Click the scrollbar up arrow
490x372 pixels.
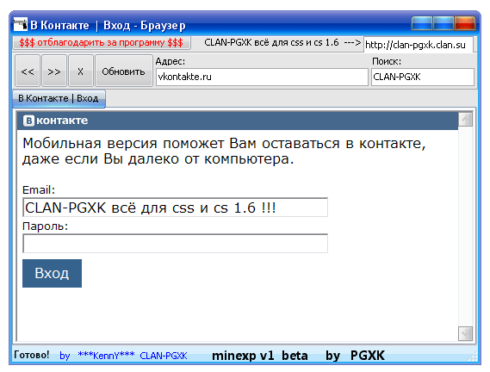[x=465, y=119]
